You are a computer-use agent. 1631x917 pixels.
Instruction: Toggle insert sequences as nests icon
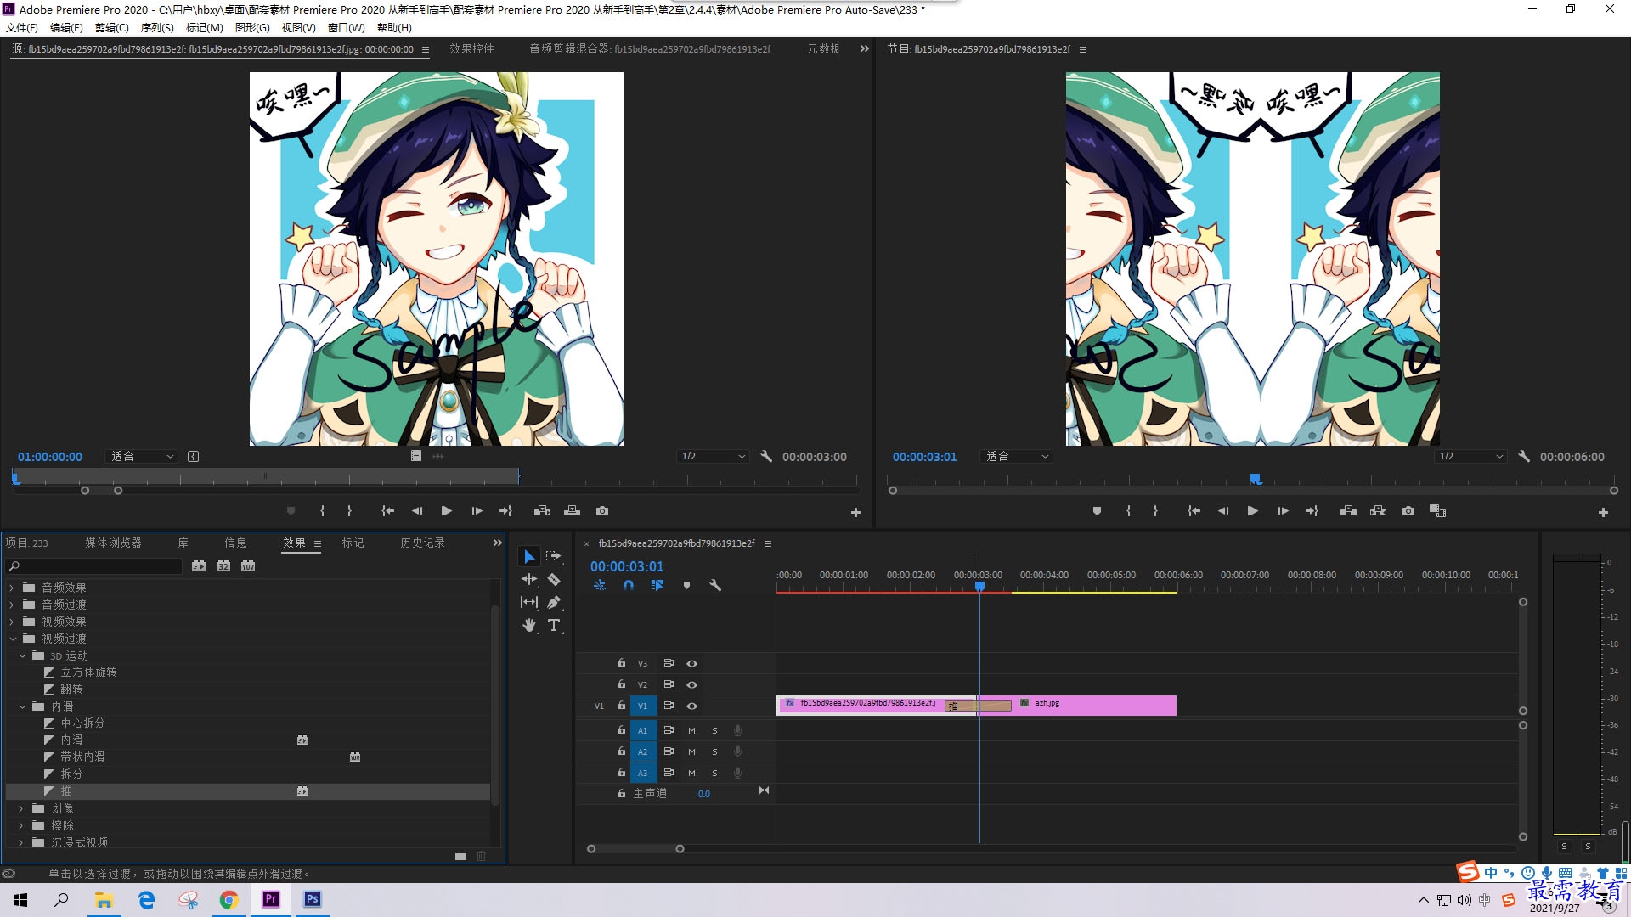click(600, 585)
